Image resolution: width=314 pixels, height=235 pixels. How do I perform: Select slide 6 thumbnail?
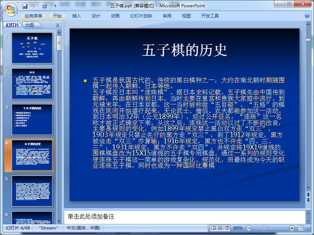[x=32, y=217]
